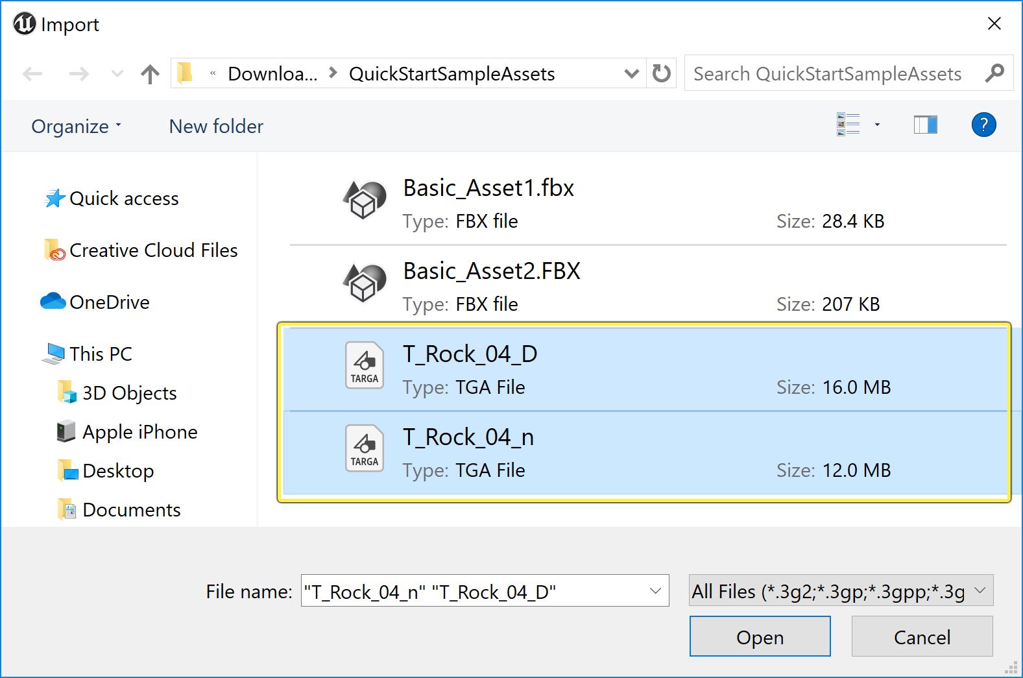The width and height of the screenshot is (1023, 678).
Task: Open the view options dropdown arrow
Action: pos(877,125)
